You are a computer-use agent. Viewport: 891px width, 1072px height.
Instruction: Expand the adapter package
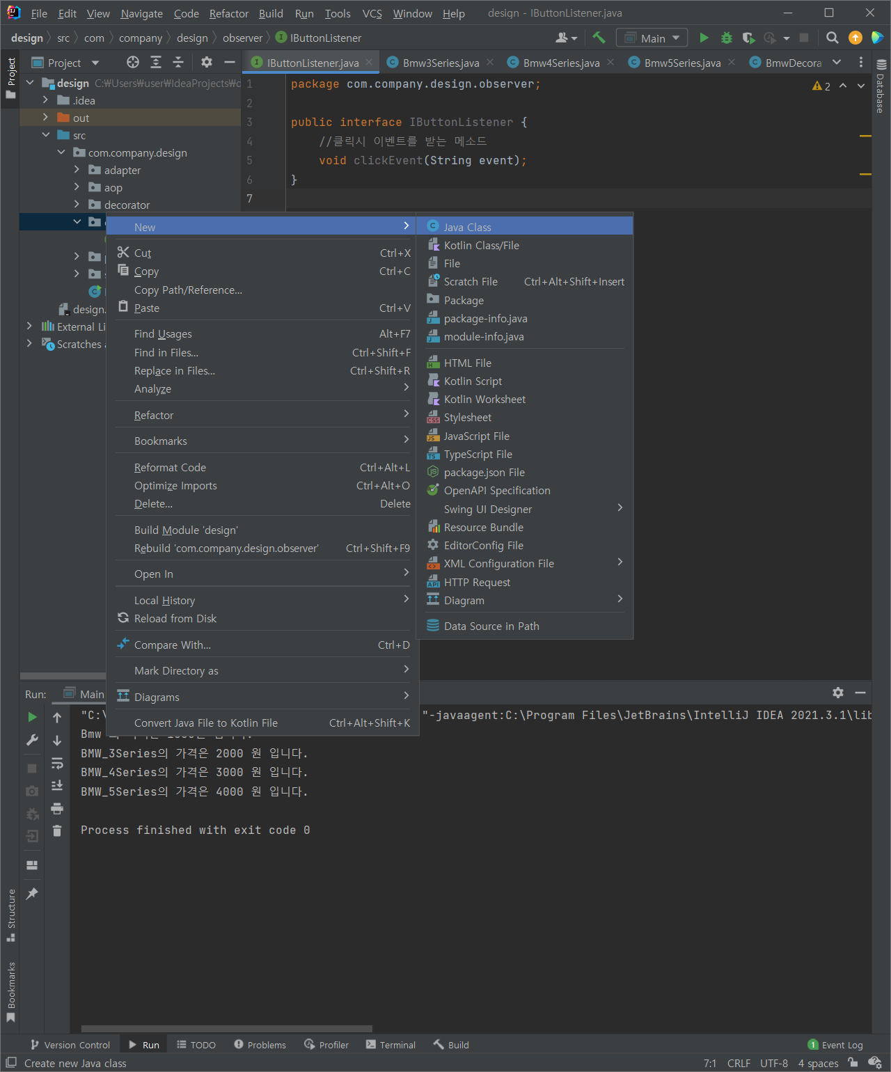click(x=77, y=170)
